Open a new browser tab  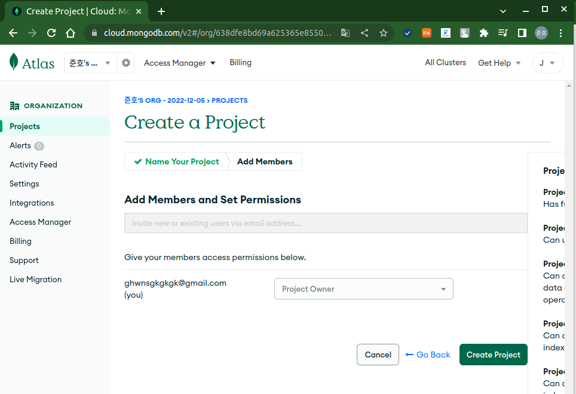[x=161, y=11]
